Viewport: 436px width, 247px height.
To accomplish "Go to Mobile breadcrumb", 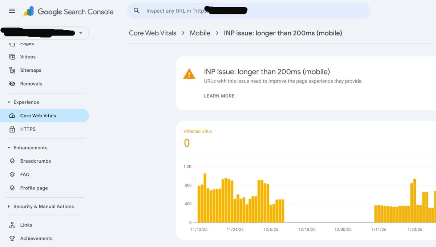I will pos(200,33).
